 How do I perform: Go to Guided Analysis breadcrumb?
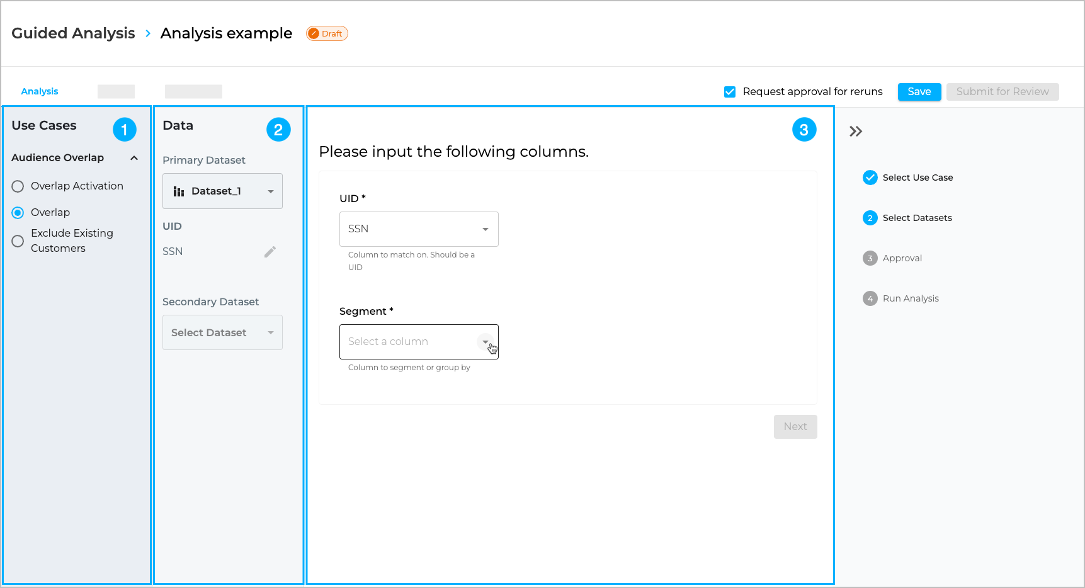tap(73, 33)
